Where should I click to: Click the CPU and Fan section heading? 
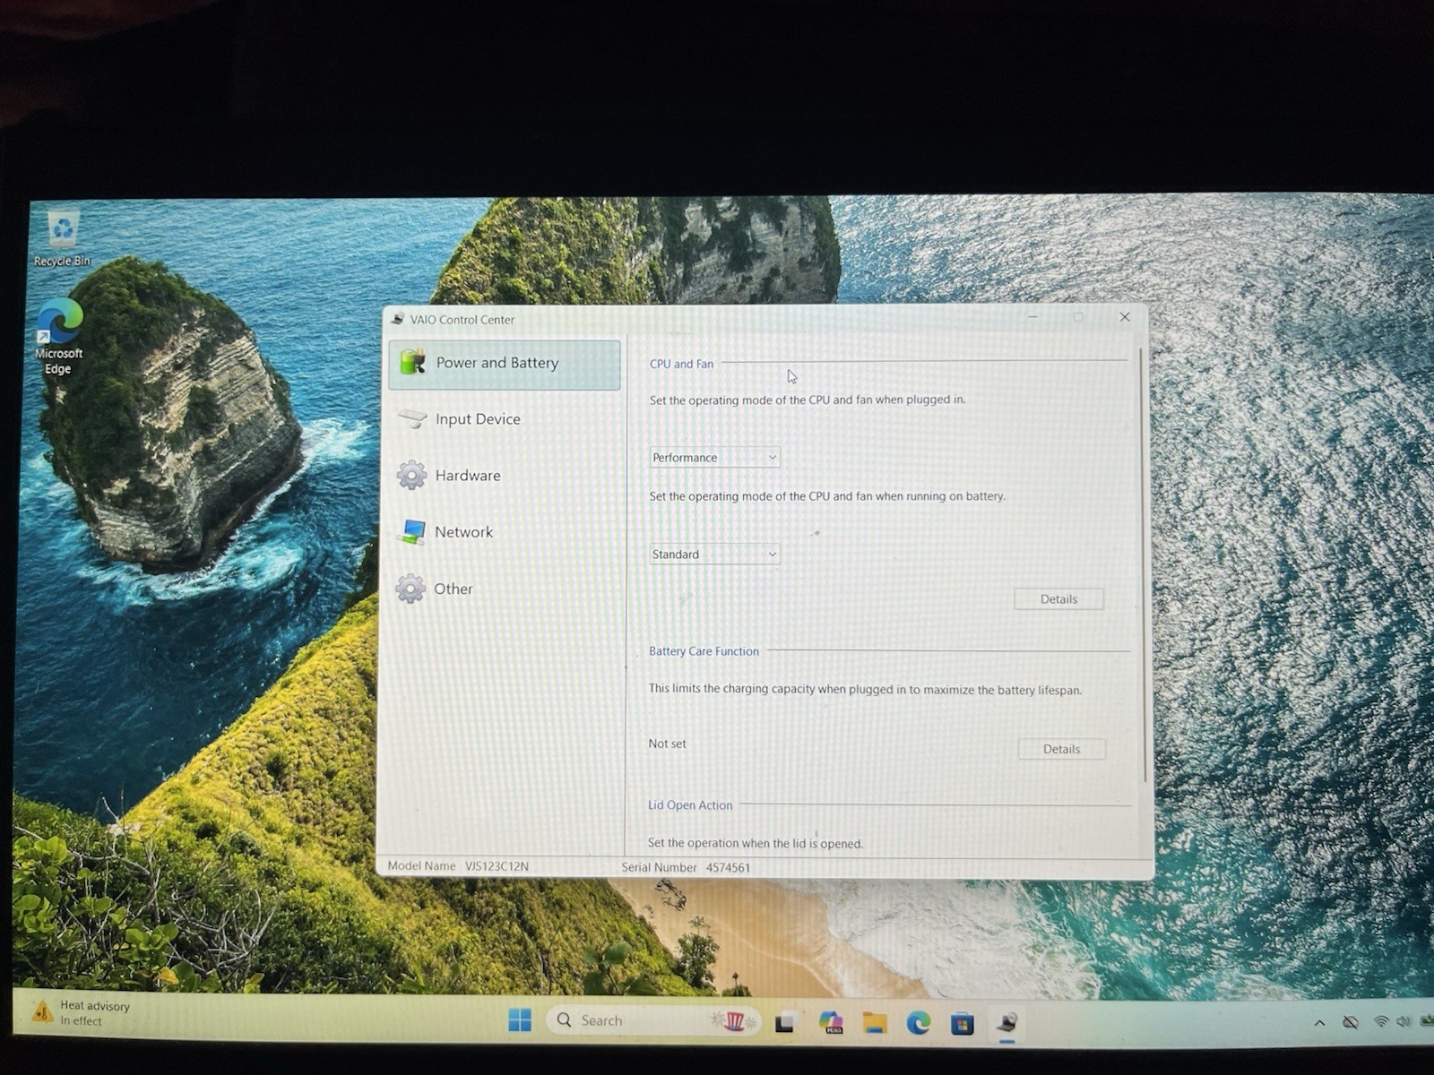681,364
